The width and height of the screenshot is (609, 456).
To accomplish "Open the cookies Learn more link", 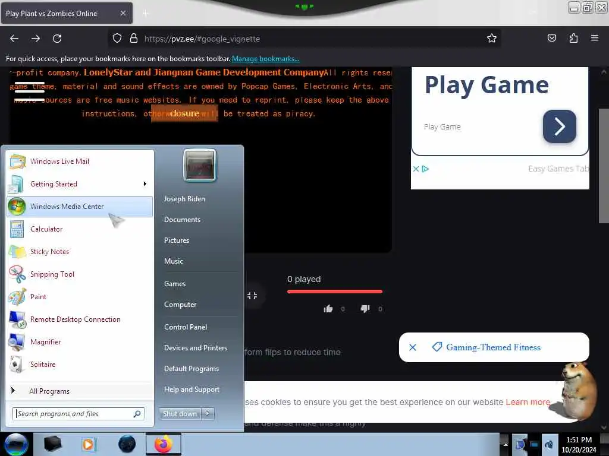I will point(528,402).
